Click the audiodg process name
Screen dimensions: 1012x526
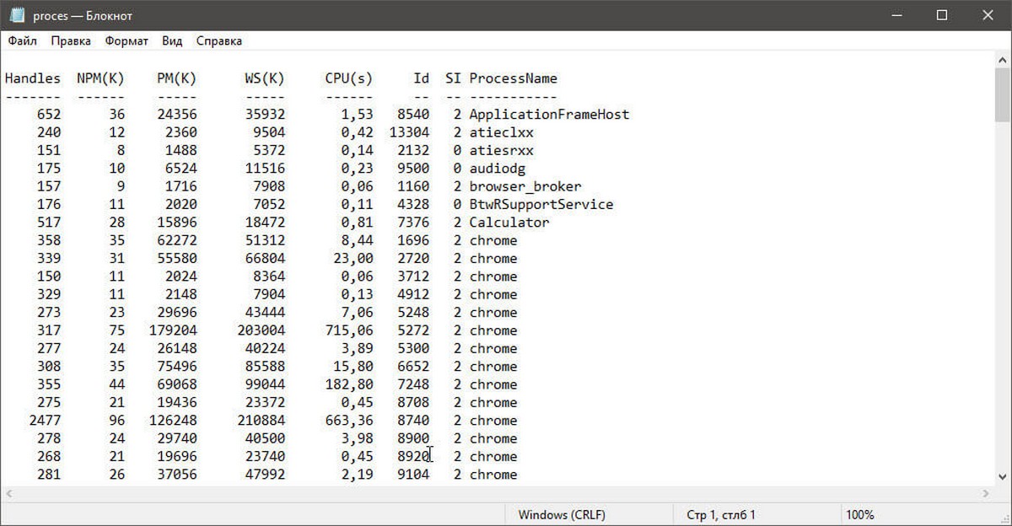pos(498,169)
